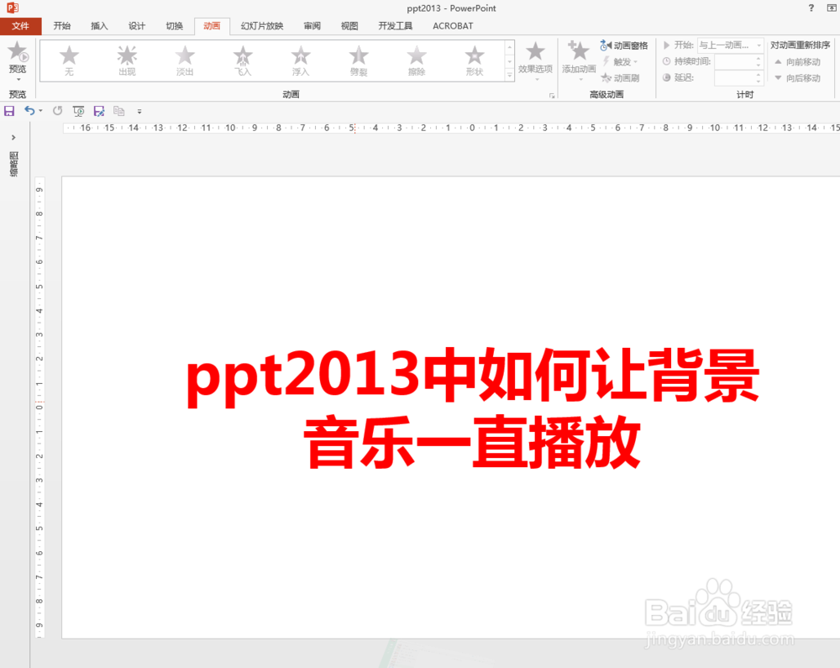Select the 无 (None) animation effect
Screen dimensions: 840x668
pos(69,60)
